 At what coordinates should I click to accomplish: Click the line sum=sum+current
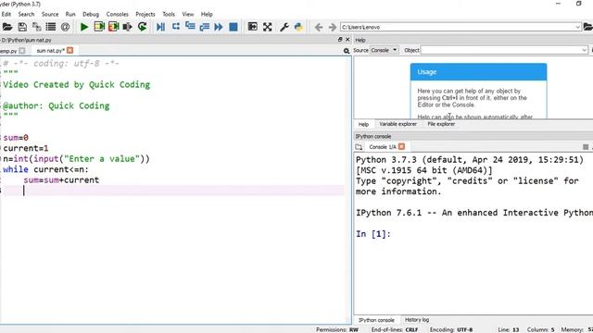point(61,180)
